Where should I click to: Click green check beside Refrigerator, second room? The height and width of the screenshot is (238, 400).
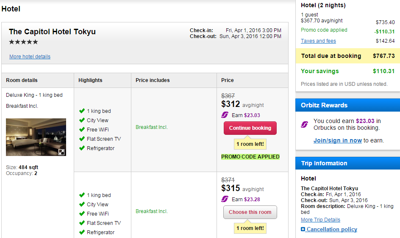[x=82, y=232]
